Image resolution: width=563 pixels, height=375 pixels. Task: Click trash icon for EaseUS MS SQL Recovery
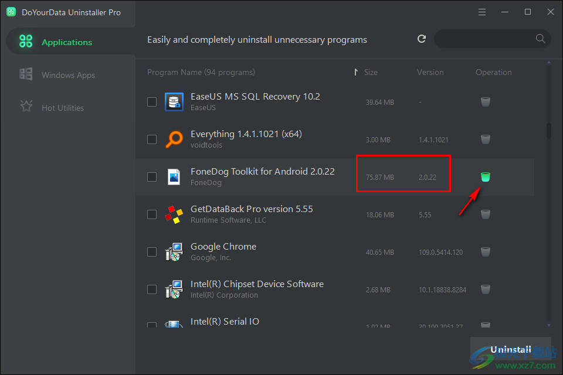(486, 102)
